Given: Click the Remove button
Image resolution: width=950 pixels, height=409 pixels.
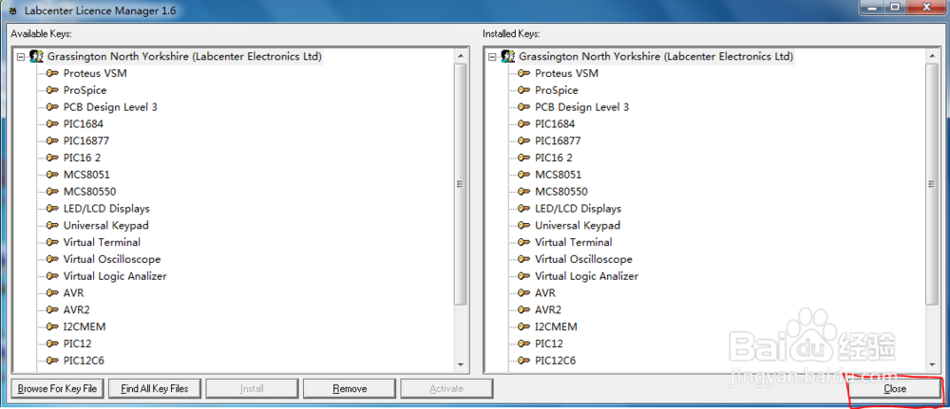Looking at the screenshot, I should (x=350, y=388).
